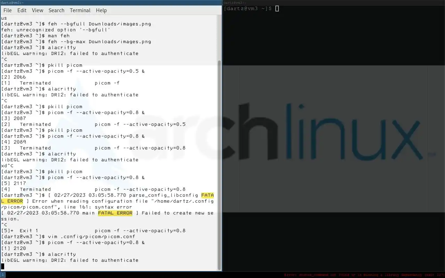The width and height of the screenshot is (445, 278).
Task: Click the '[2] 2066' job line
Action: coord(14,77)
